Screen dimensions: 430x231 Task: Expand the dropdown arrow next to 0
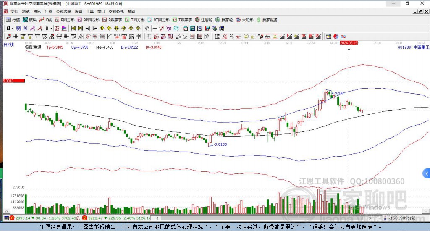point(52,28)
